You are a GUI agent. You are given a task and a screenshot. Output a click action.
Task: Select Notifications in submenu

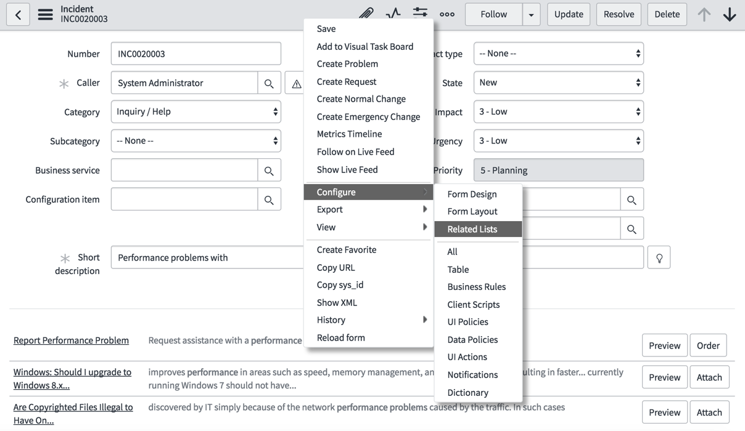pos(478,374)
